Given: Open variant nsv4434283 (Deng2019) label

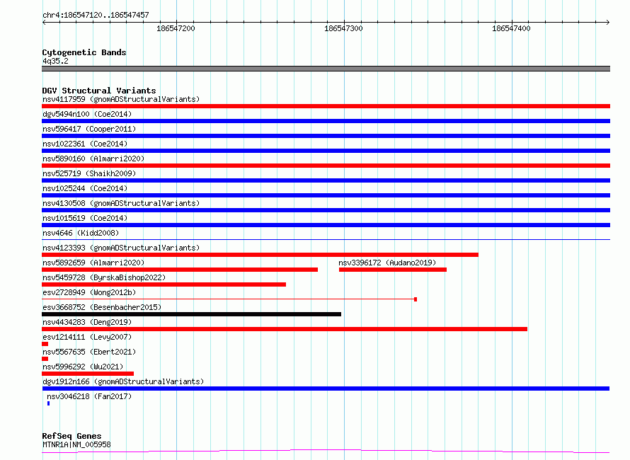Looking at the screenshot, I should (x=87, y=322).
